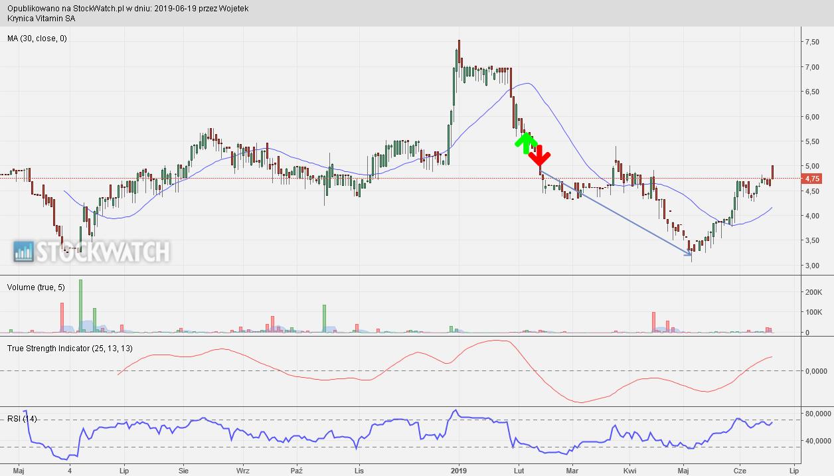Click the 3,00 price axis label
The height and width of the screenshot is (476, 834).
[x=811, y=266]
